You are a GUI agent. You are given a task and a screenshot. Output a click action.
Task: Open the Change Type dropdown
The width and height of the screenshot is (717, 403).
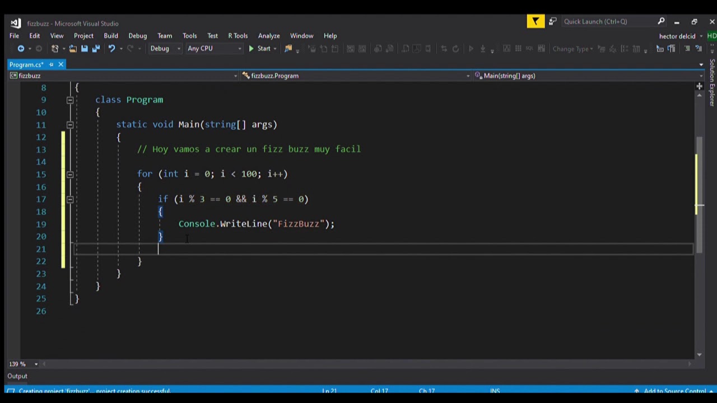pos(572,49)
